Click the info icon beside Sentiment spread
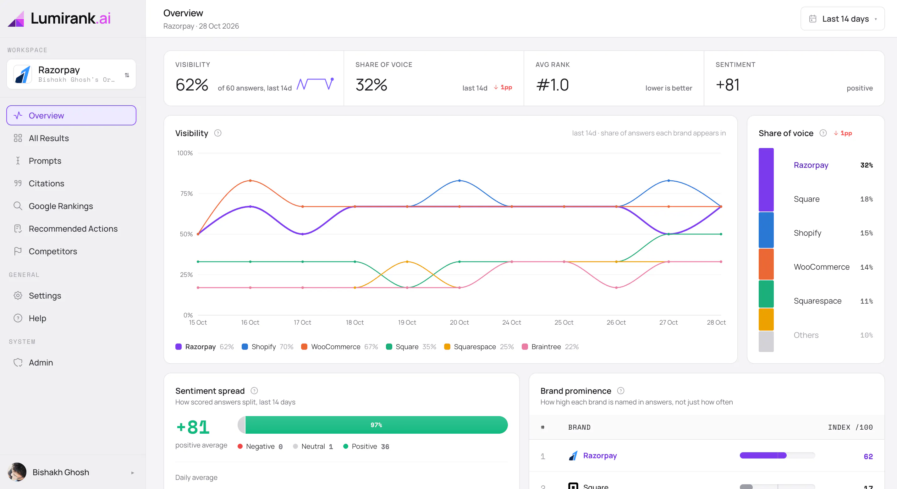 point(254,390)
